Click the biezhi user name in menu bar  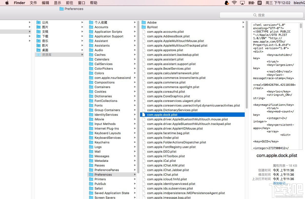299,3
